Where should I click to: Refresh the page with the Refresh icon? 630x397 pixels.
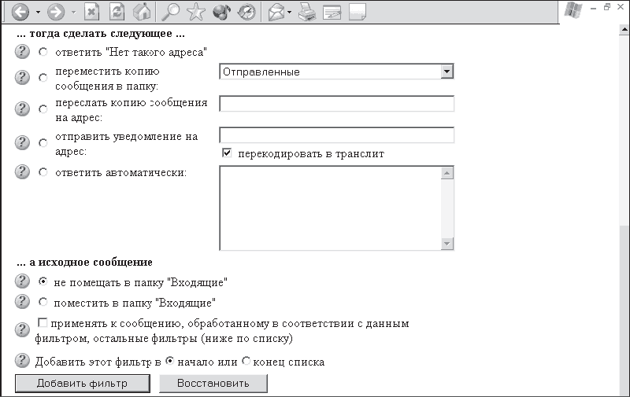pyautogui.click(x=117, y=12)
